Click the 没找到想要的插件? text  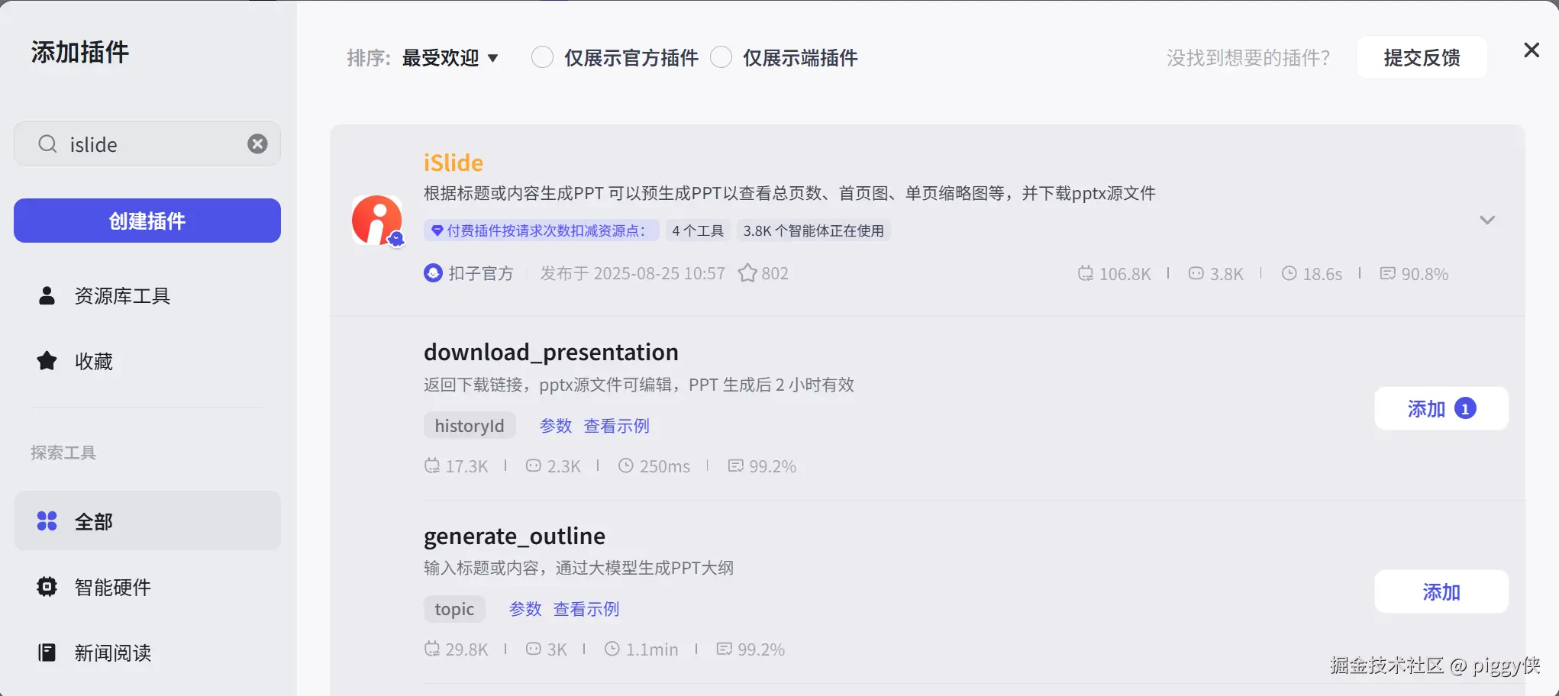point(1248,58)
